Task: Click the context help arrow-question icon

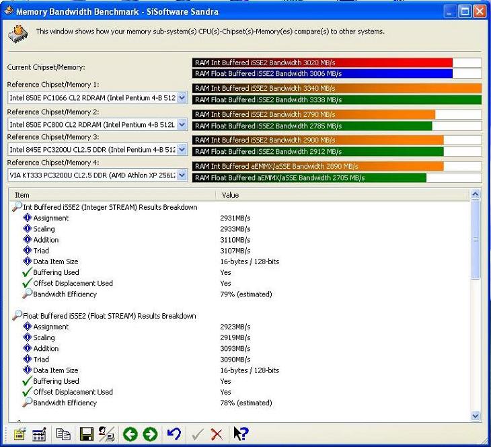Action: point(241,434)
